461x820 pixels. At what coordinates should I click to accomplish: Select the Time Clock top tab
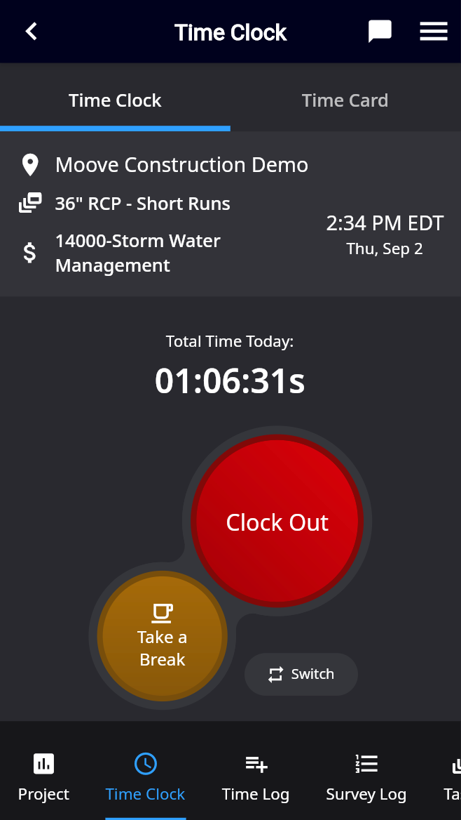coord(115,100)
